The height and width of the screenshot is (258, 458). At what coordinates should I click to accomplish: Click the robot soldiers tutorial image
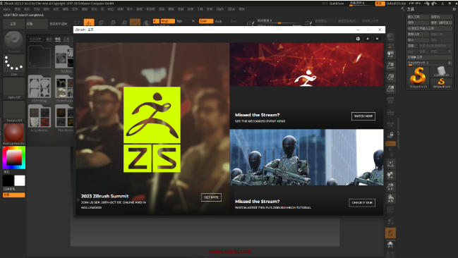[306, 157]
